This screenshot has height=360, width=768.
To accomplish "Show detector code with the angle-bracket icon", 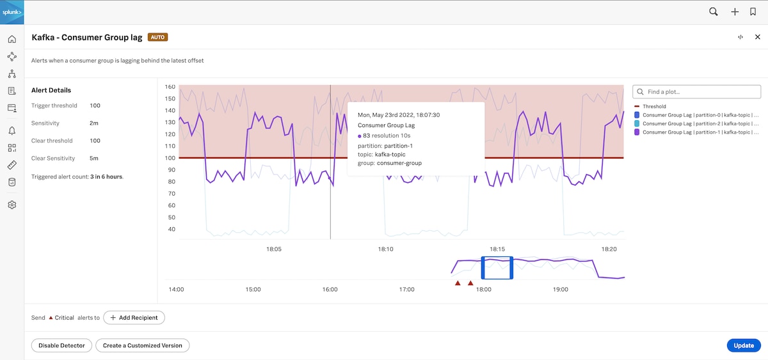I will (740, 37).
